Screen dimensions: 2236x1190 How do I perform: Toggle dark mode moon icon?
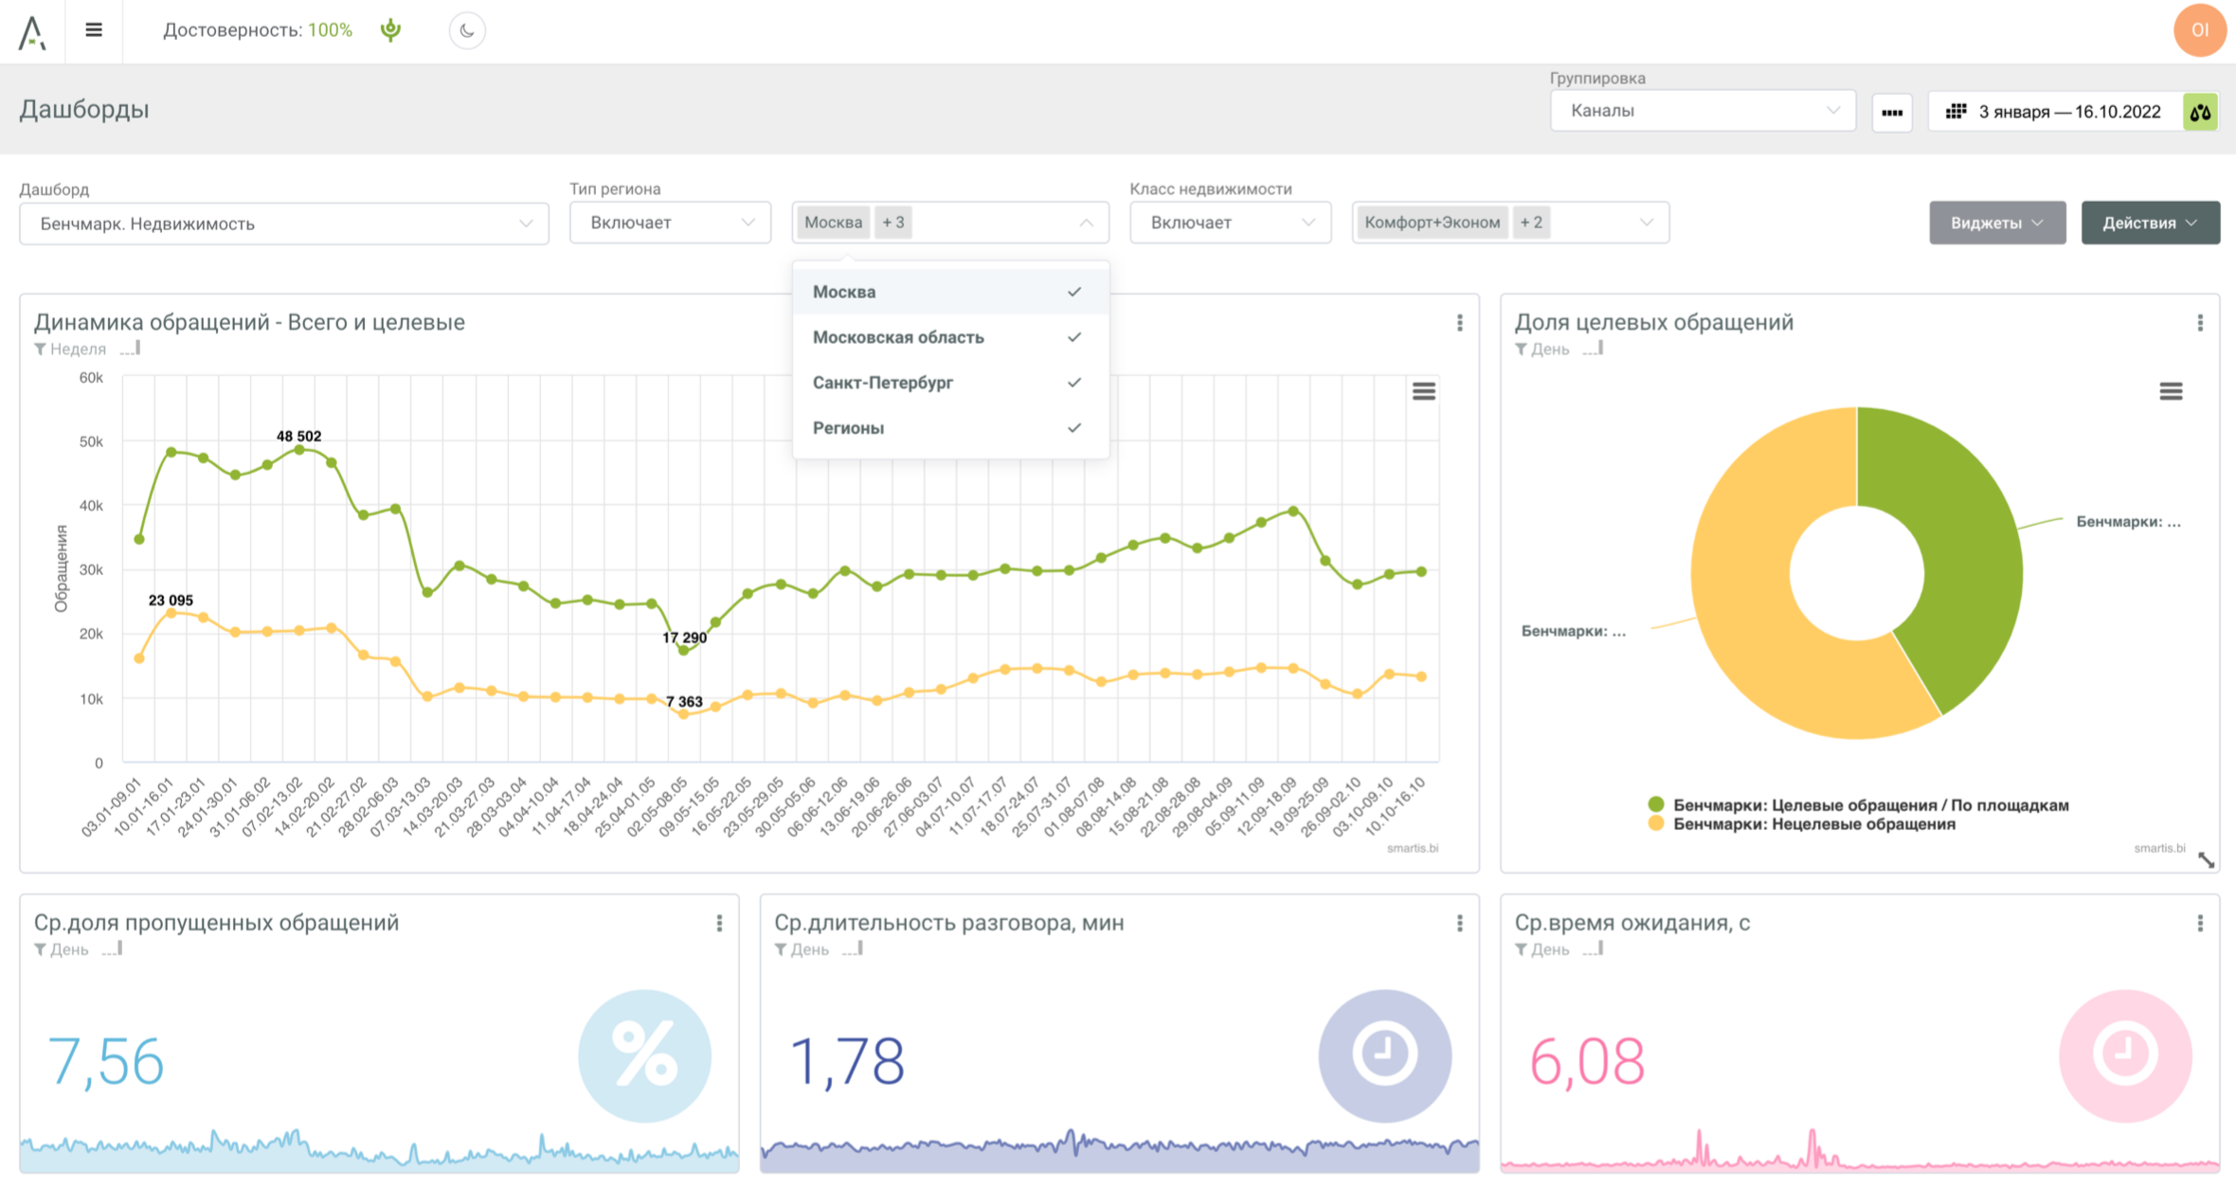pos(467,30)
